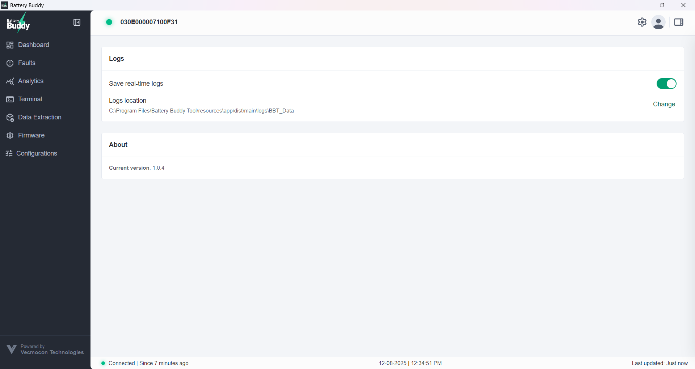The height and width of the screenshot is (369, 695).
Task: Click the Analytics chart icon
Action: (10, 81)
